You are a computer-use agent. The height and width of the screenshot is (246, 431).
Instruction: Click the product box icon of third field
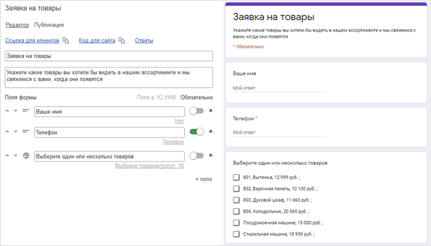(x=26, y=156)
